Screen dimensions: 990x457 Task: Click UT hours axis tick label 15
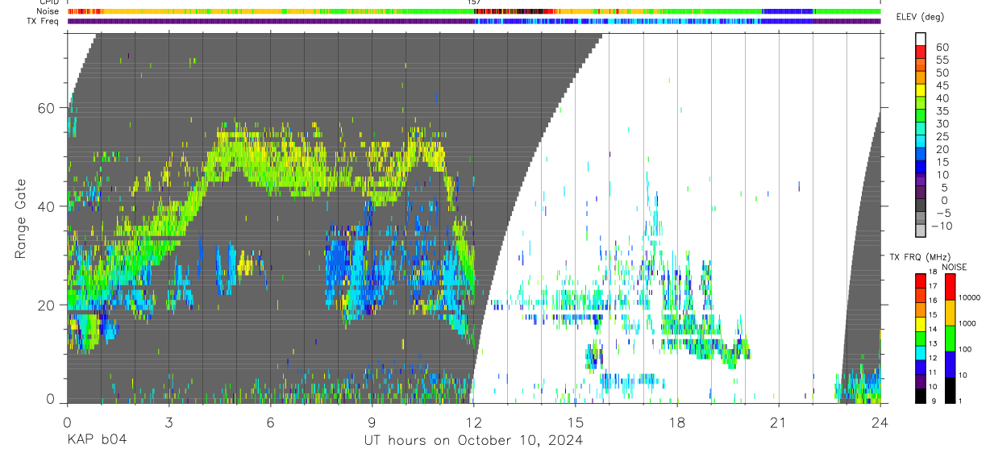(575, 422)
